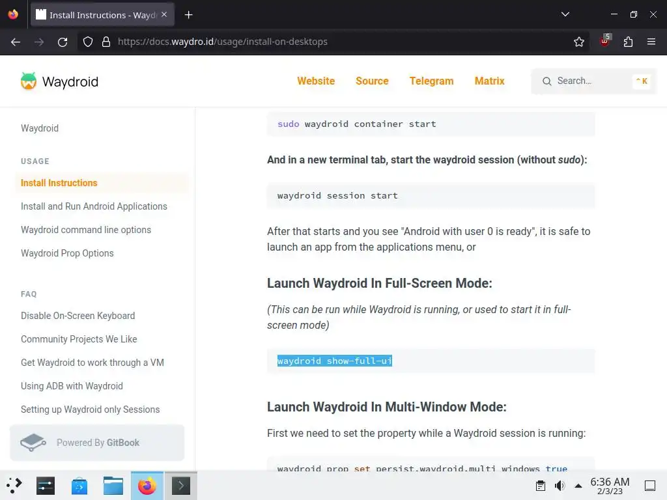Open the Matrix navigation link
The image size is (667, 500).
(x=490, y=81)
